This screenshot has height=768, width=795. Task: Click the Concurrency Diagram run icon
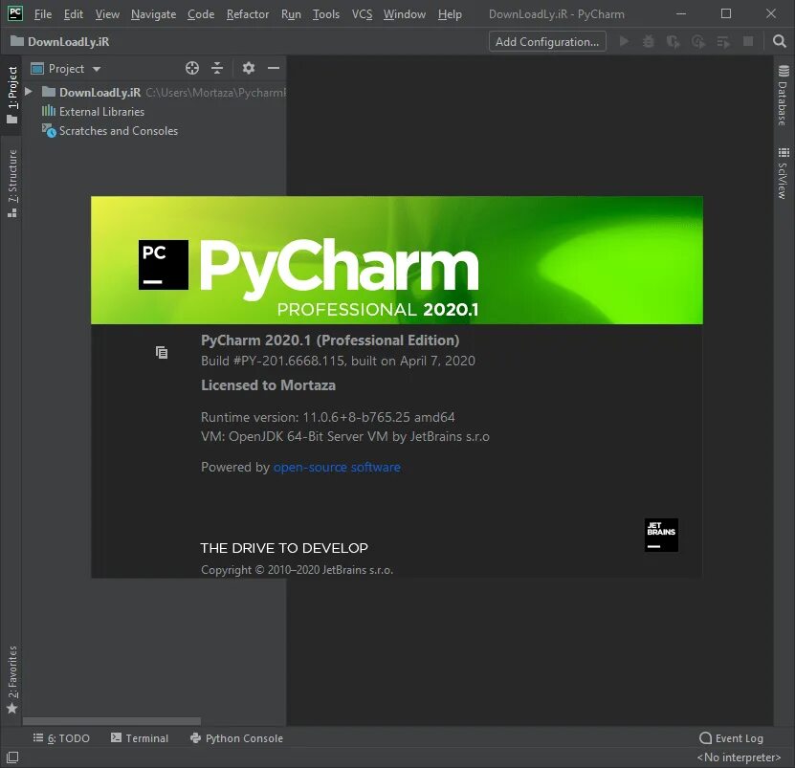coord(723,41)
